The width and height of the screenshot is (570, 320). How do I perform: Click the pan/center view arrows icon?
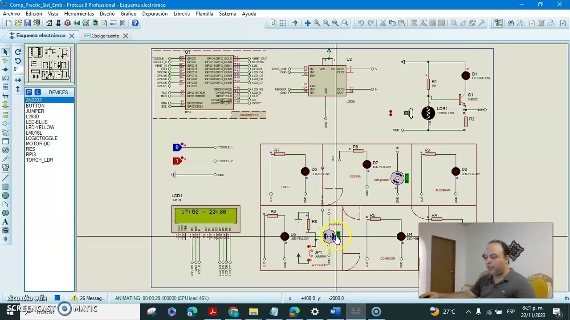point(308,23)
